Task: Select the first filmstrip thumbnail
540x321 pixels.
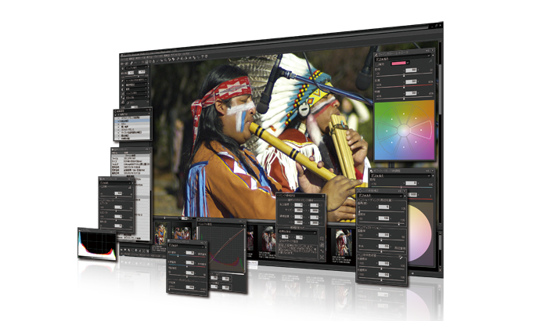Action: pyautogui.click(x=162, y=233)
